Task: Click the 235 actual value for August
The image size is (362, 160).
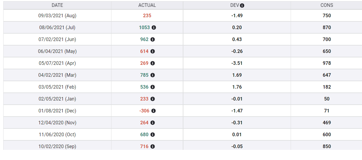Action: coord(147,15)
